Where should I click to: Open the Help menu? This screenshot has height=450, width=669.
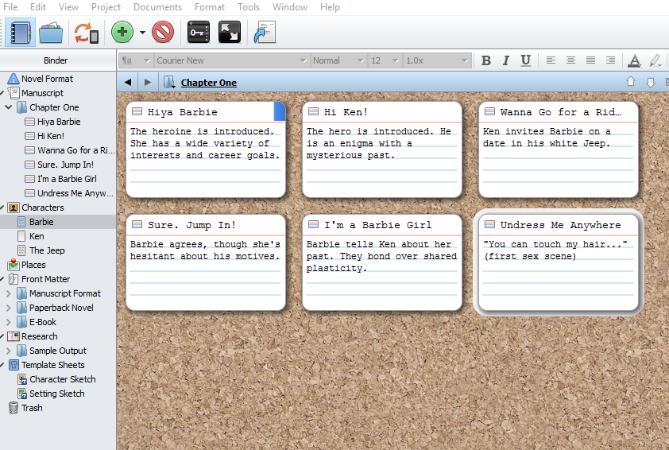(x=330, y=7)
